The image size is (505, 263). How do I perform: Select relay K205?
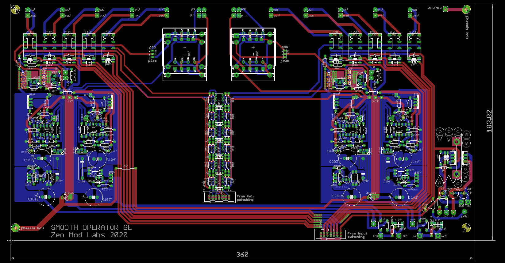click(414, 47)
